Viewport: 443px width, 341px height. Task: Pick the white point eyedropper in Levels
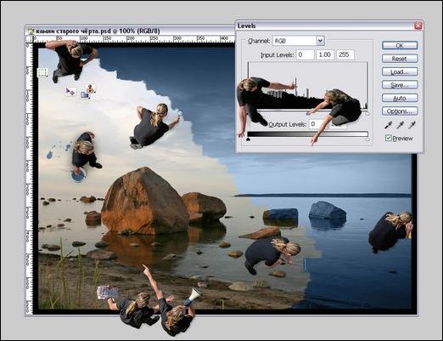point(412,125)
